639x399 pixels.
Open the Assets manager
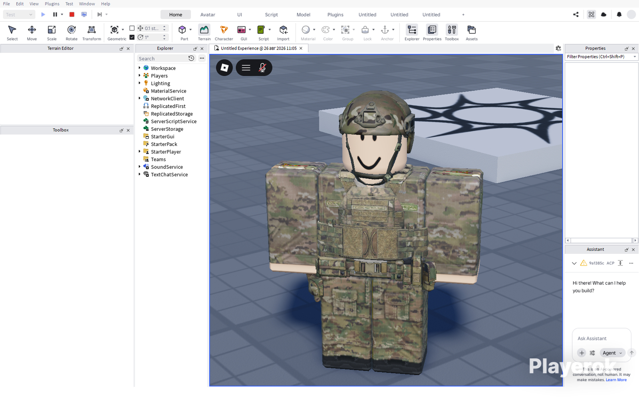472,33
